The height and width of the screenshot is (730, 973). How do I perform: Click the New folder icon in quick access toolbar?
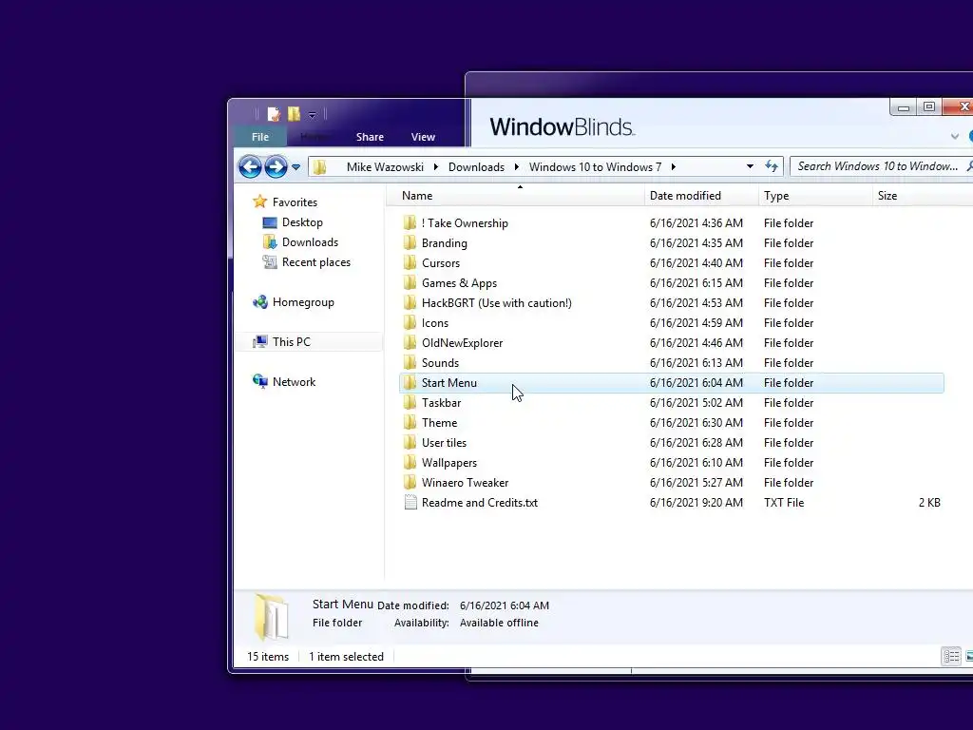(x=295, y=114)
